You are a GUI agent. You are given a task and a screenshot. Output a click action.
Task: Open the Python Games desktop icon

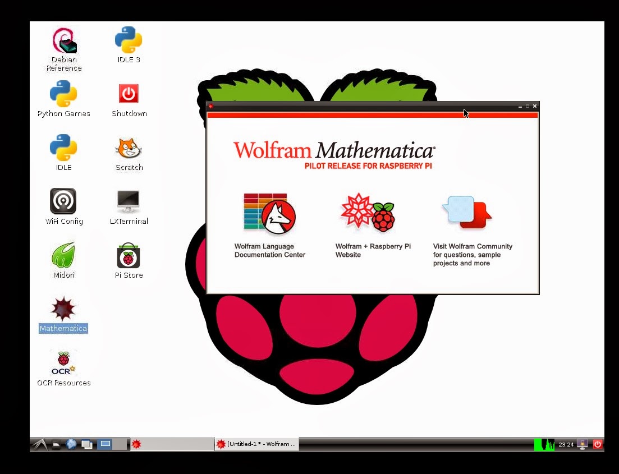pos(63,99)
